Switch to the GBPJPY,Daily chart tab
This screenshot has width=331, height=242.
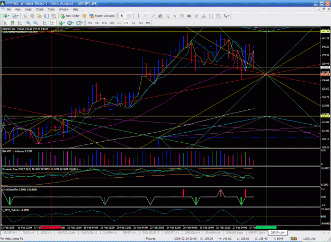click(256, 232)
